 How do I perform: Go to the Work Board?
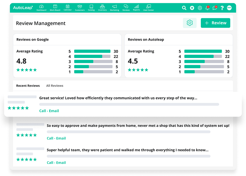(x=55, y=8)
